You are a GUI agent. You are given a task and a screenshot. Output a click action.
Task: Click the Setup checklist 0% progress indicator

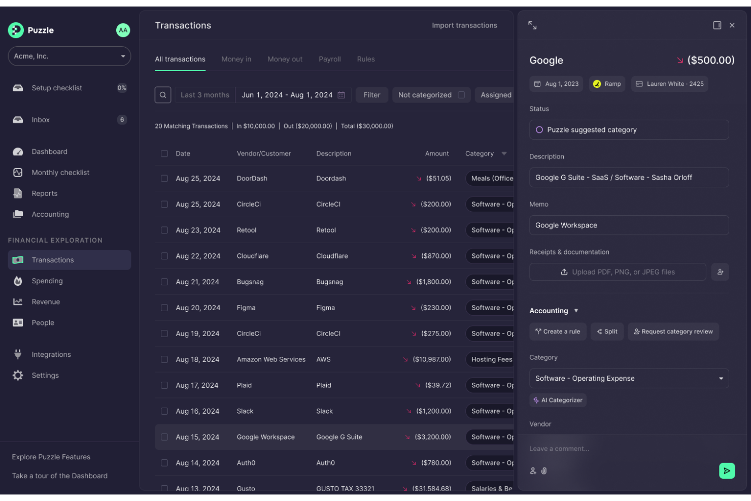click(122, 88)
